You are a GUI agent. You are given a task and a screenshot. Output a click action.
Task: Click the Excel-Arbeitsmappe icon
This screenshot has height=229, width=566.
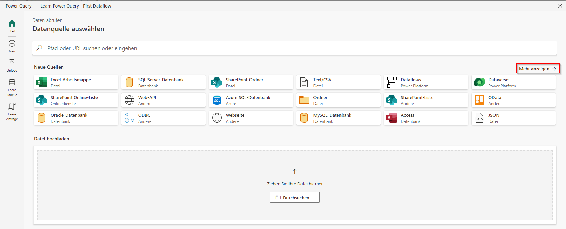tap(42, 82)
